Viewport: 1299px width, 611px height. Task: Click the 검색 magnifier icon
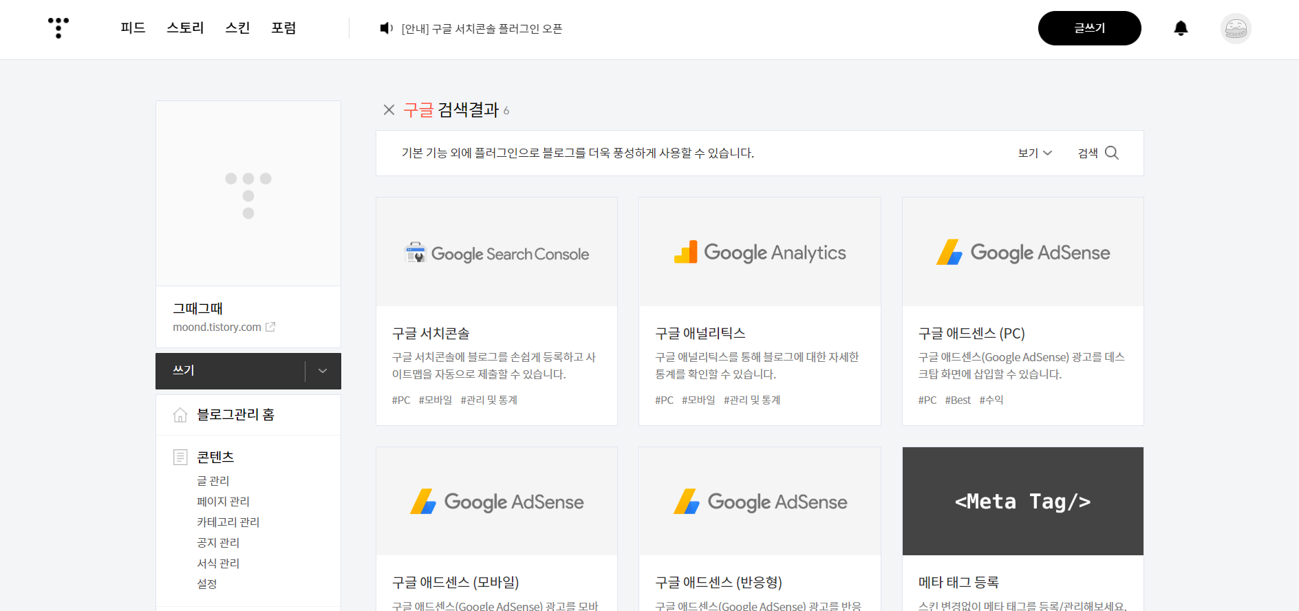coord(1112,153)
